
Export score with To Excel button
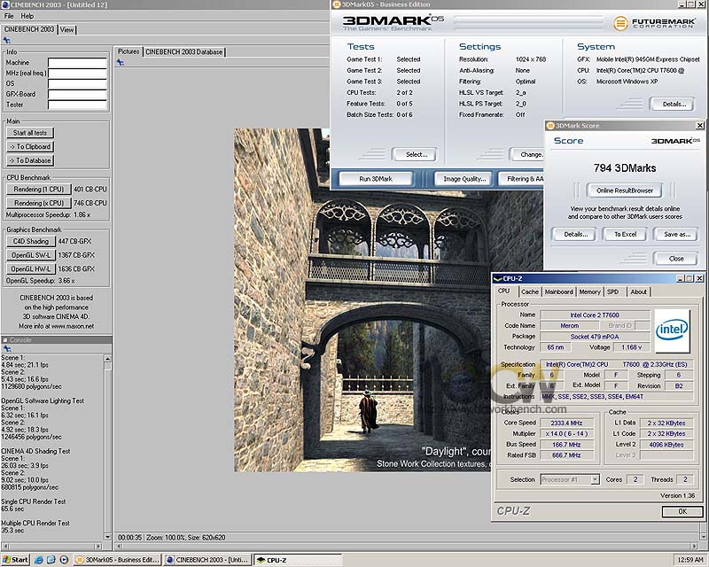pyautogui.click(x=626, y=234)
